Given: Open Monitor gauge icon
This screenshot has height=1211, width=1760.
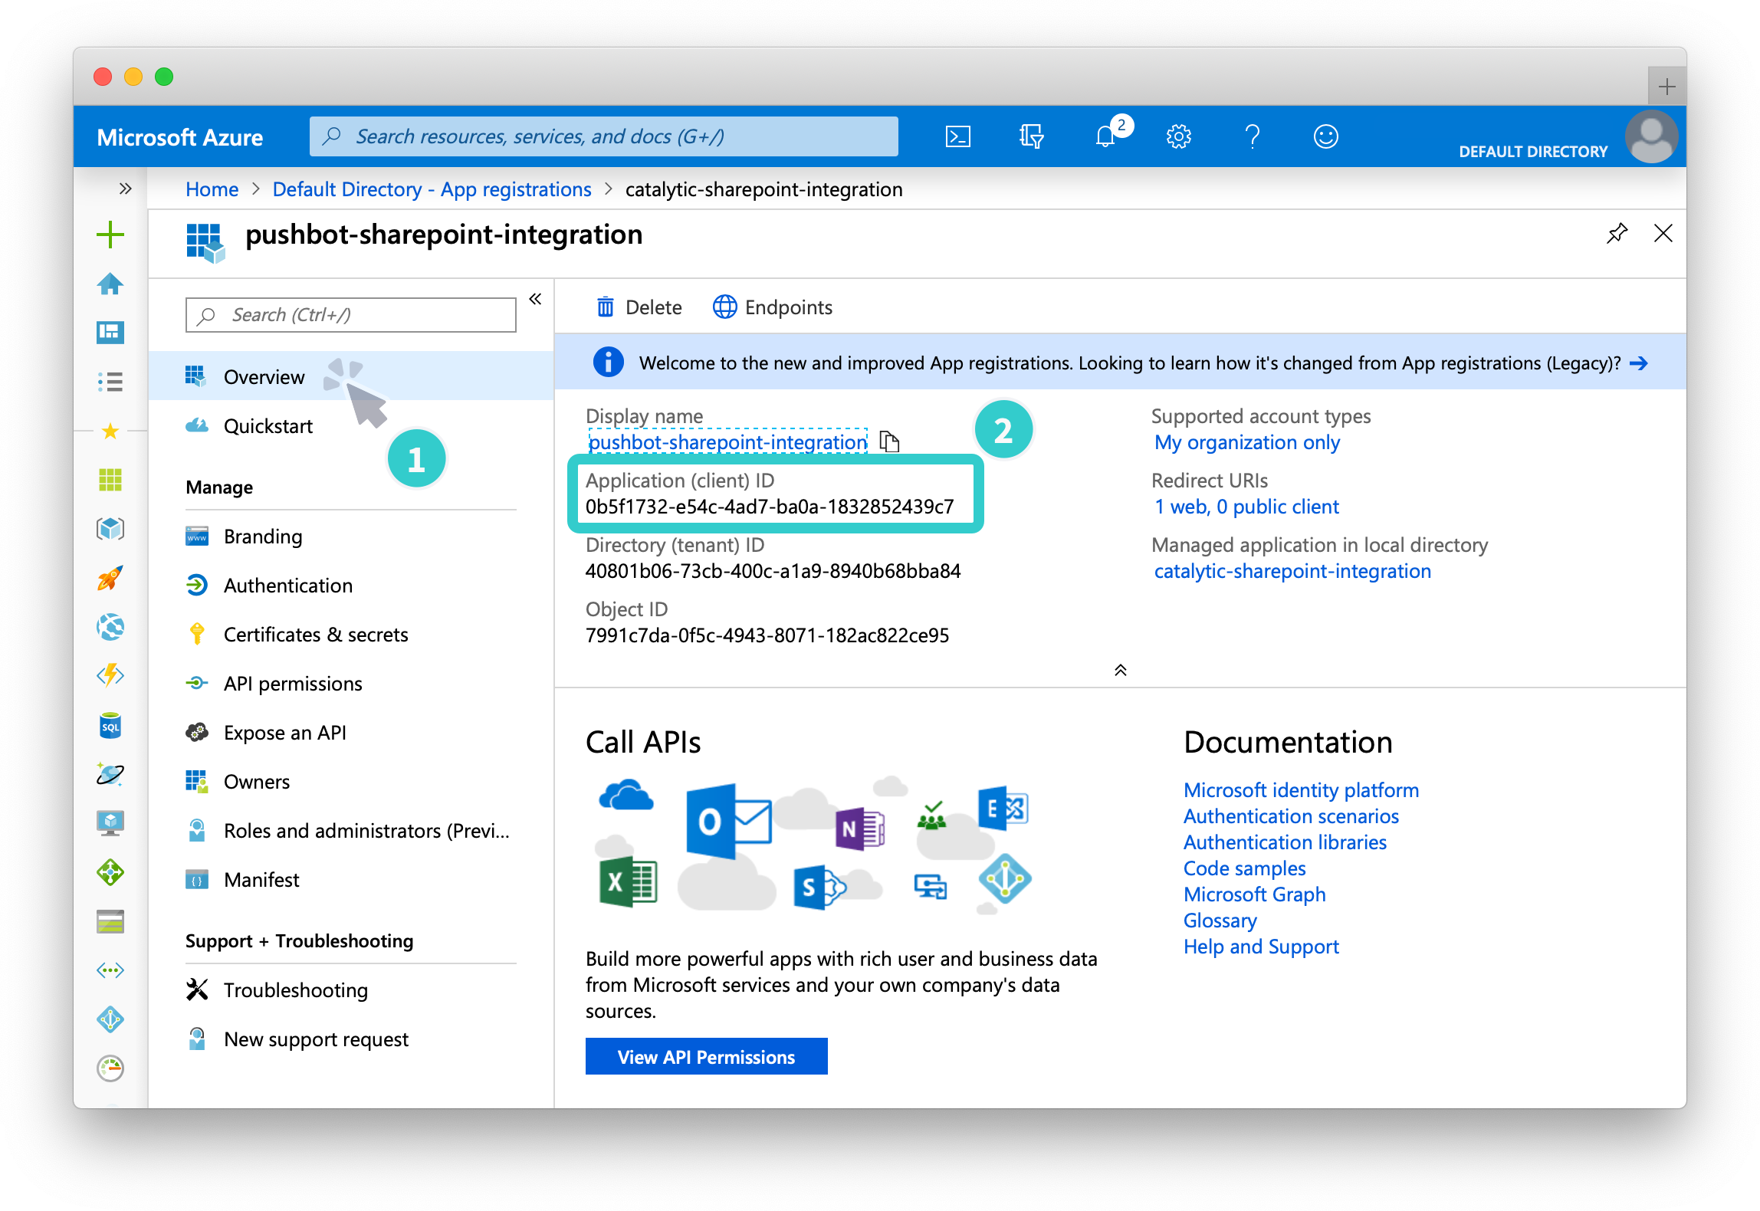Looking at the screenshot, I should coord(110,1068).
